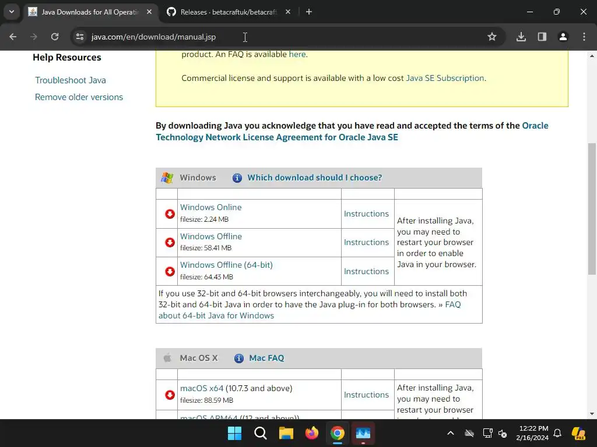This screenshot has width=597, height=447.
Task: Open a new browser tab
Action: point(309,12)
